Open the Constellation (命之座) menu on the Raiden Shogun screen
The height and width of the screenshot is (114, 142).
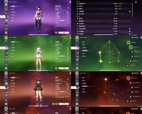coord(13,15)
